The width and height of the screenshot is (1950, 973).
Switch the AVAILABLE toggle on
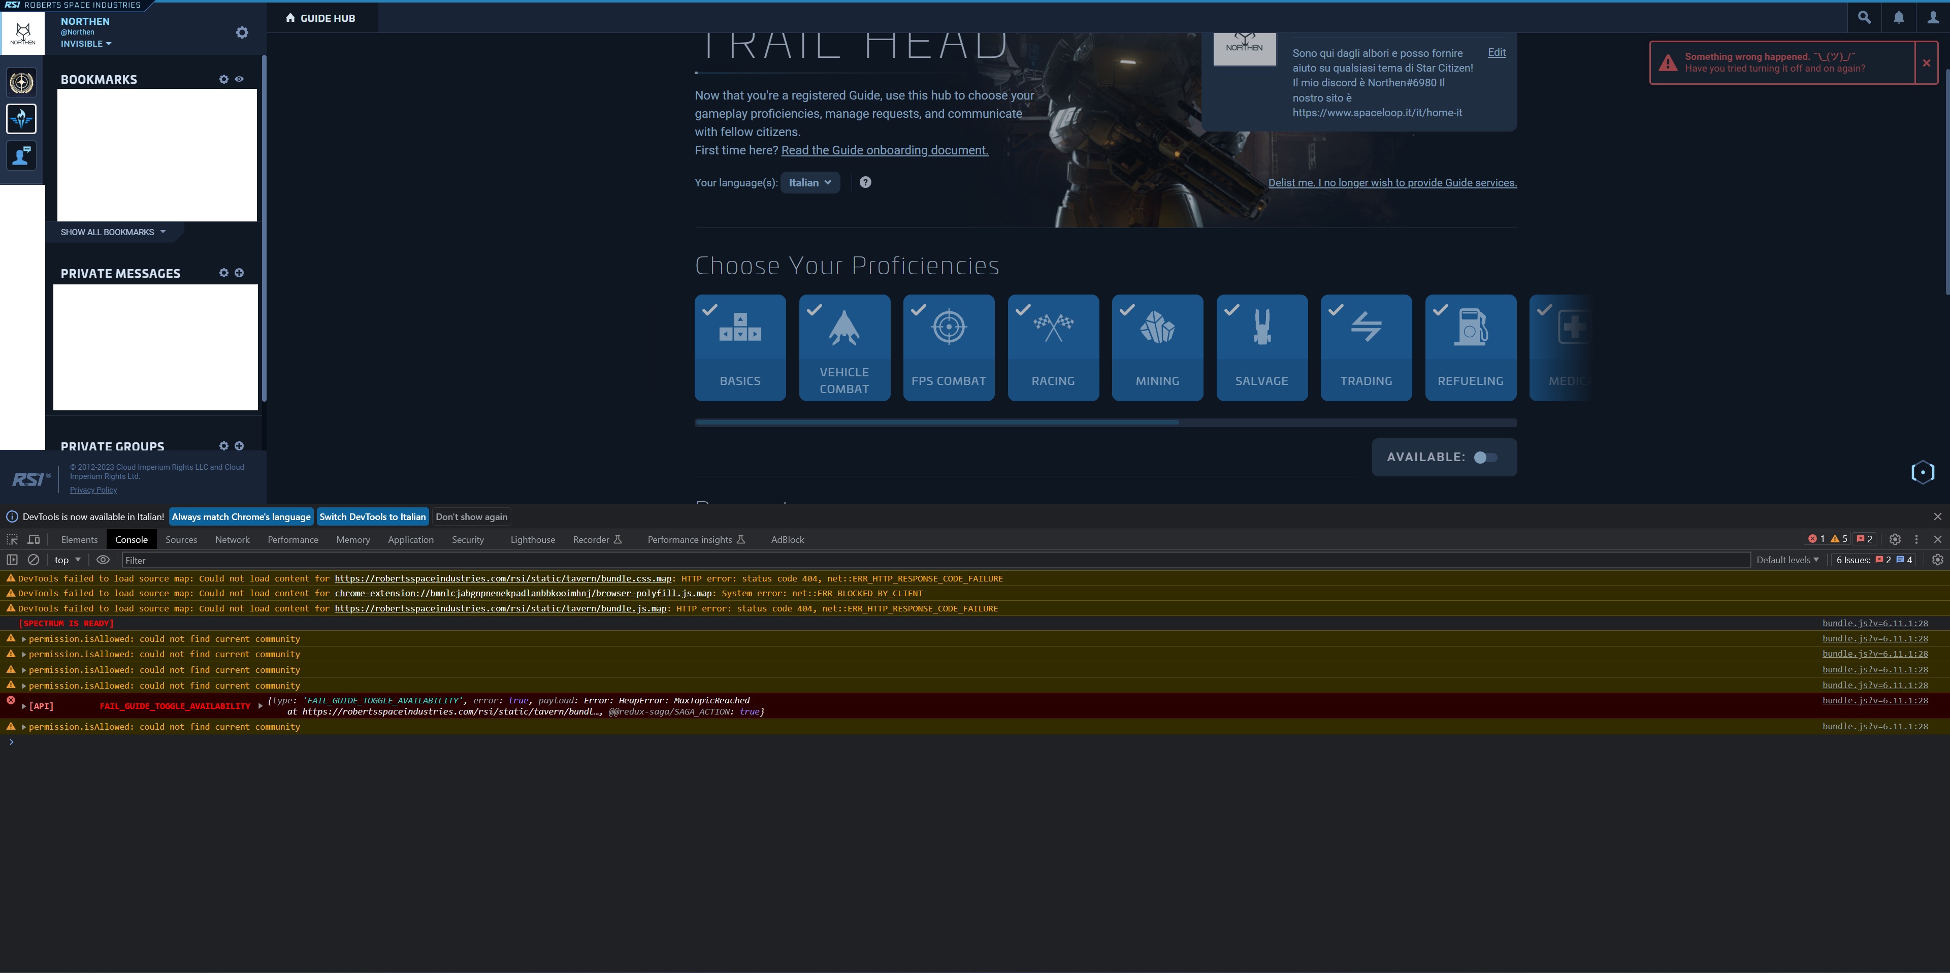pyautogui.click(x=1485, y=458)
